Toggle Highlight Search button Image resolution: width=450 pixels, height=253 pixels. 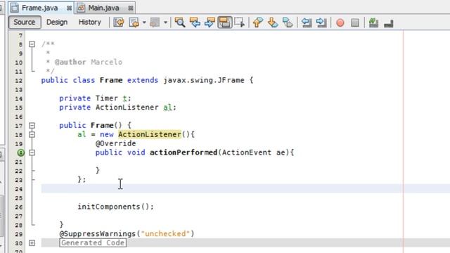pyautogui.click(x=225, y=22)
